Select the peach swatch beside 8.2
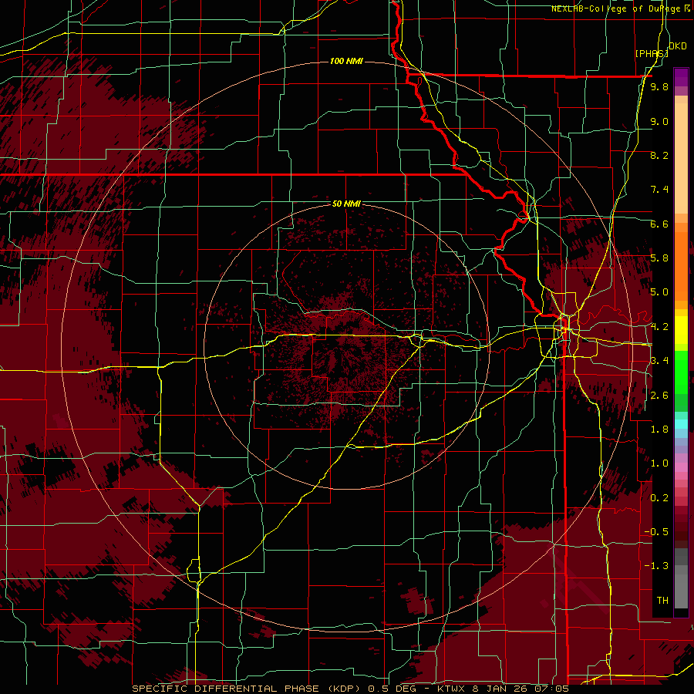Screen dimensions: 694x694 pos(681,155)
